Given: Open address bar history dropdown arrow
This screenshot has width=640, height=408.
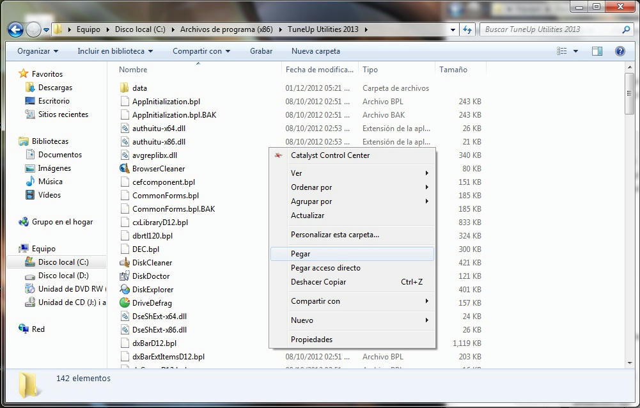Looking at the screenshot, I should 453,30.
